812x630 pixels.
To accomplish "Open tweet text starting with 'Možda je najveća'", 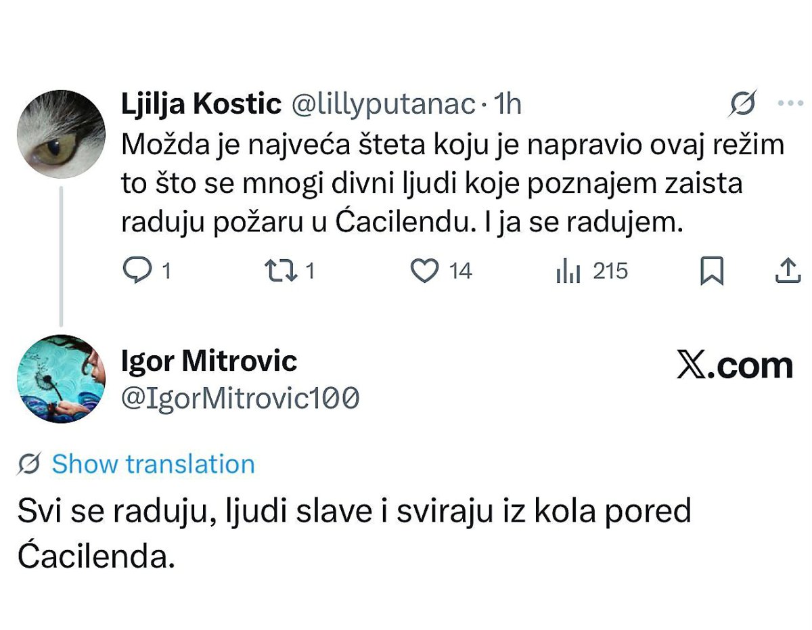I will (x=452, y=183).
